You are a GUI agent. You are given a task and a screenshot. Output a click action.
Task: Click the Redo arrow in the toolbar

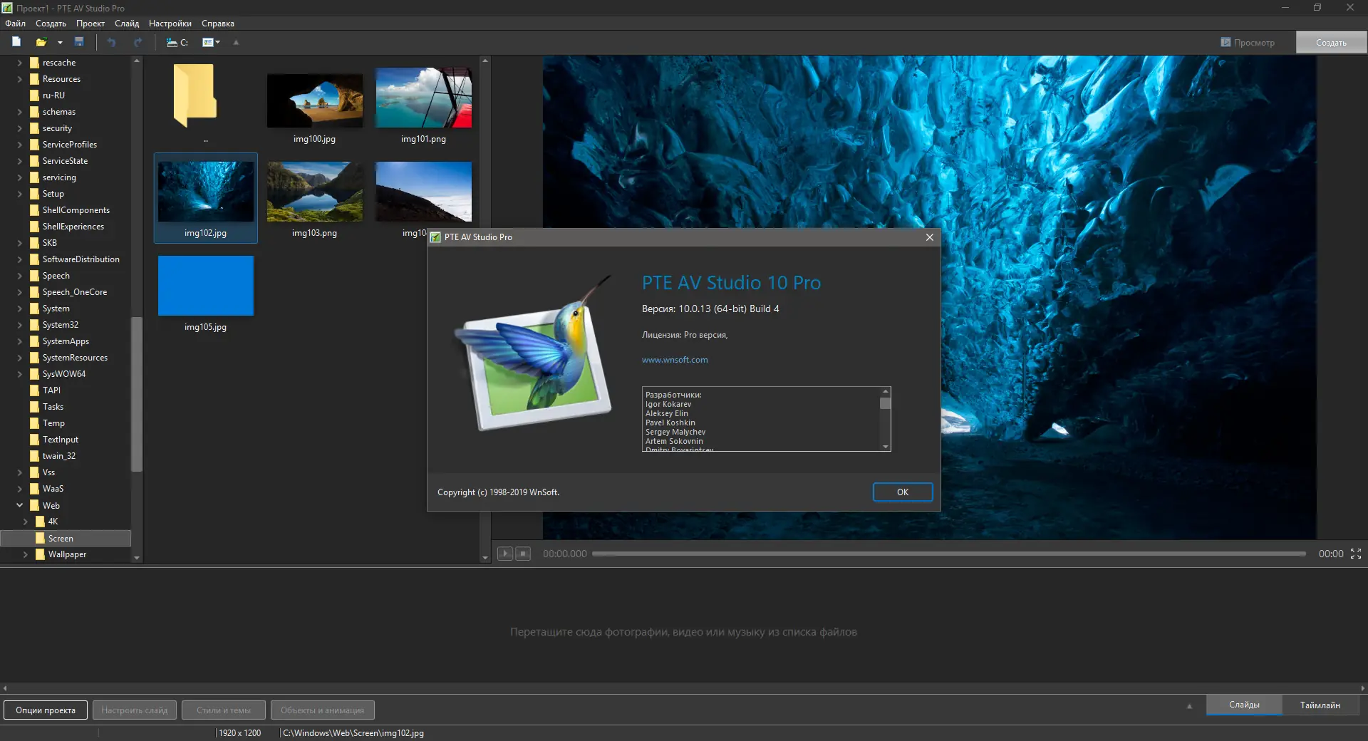[x=138, y=42]
